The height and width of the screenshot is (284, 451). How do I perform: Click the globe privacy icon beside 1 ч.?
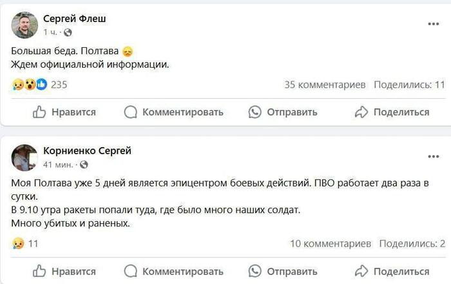pyautogui.click(x=68, y=32)
